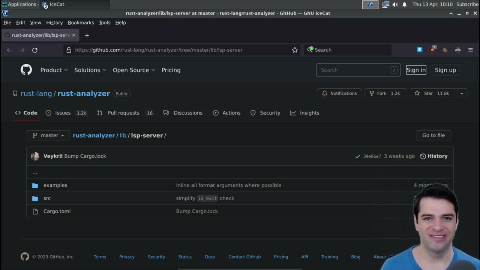Click the examples folder icon
Image resolution: width=480 pixels, height=270 pixels.
35,185
